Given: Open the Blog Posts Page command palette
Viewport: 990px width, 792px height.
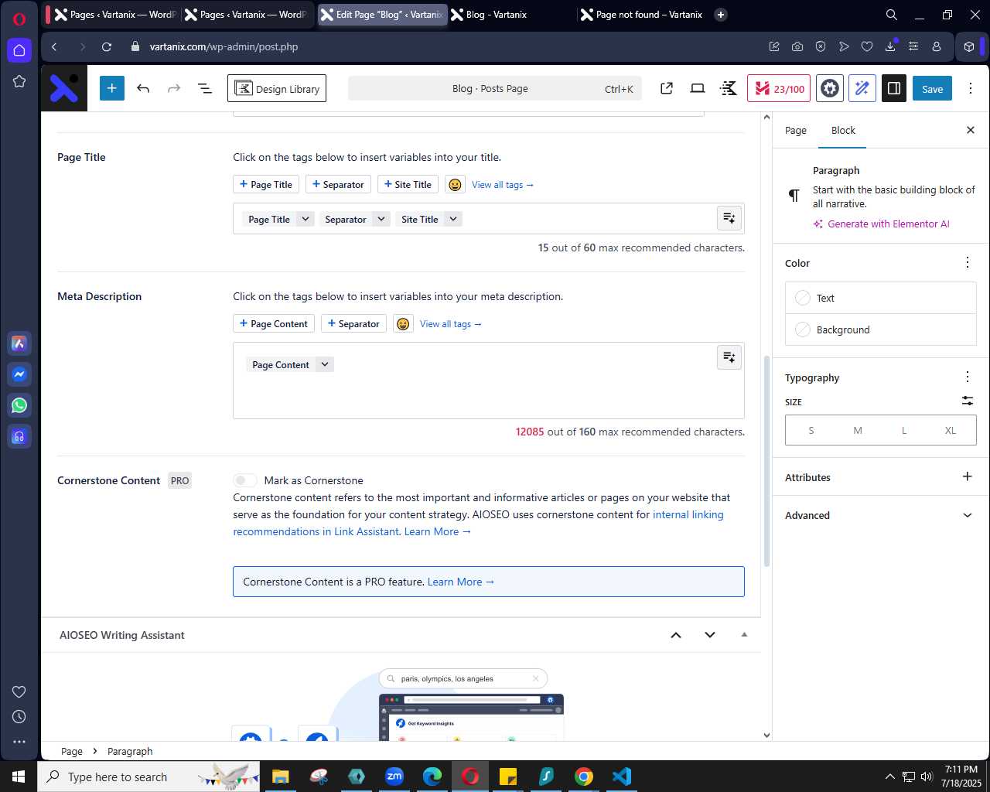Looking at the screenshot, I should tap(494, 88).
